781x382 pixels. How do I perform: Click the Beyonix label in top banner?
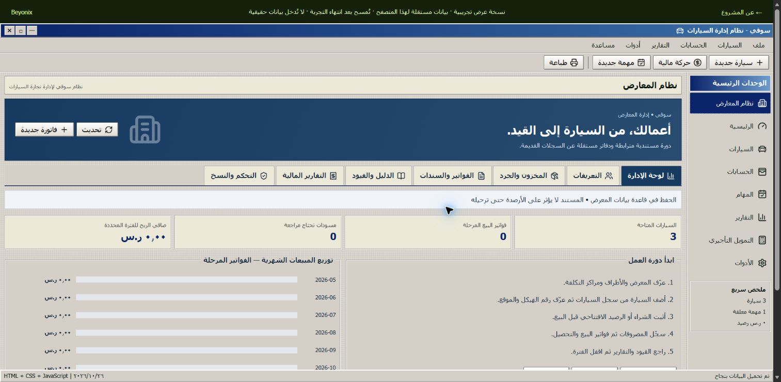[x=22, y=12]
